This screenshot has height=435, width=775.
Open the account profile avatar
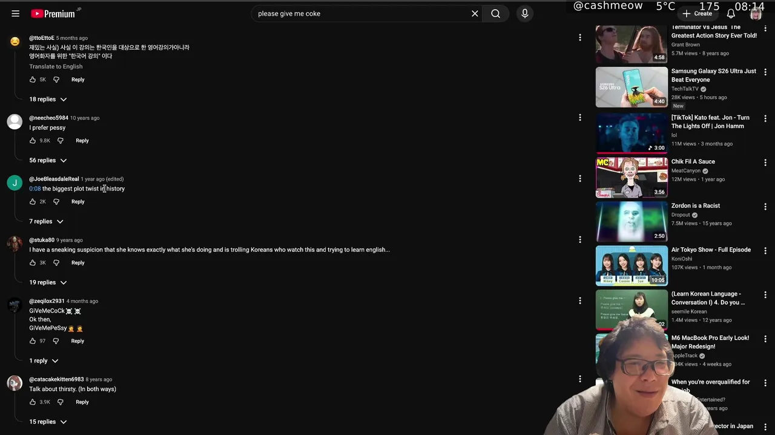point(756,13)
